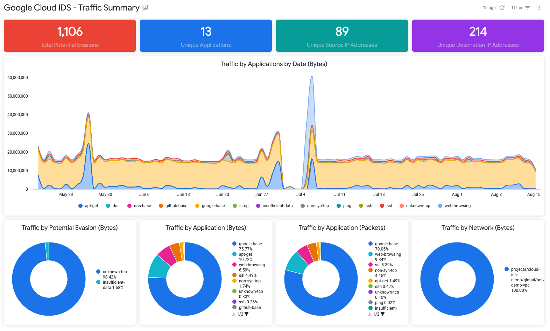This screenshot has height=331, width=550.
Task: Click google-base 79.05% legend entry
Action: [x=383, y=246]
